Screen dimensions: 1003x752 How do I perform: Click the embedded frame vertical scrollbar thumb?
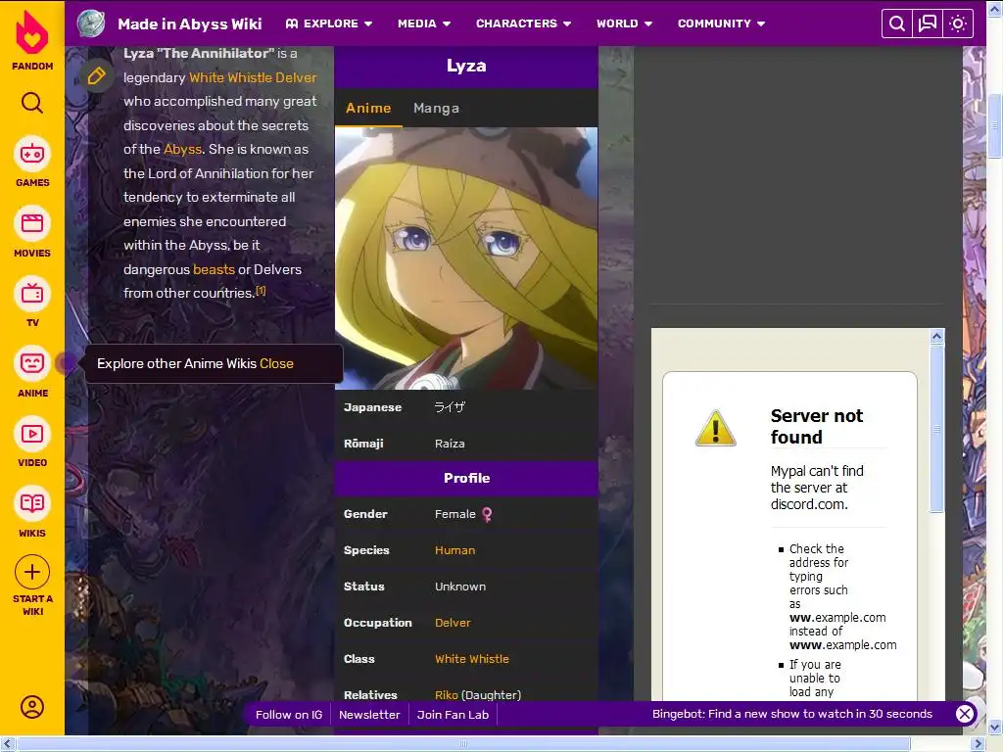point(937,429)
